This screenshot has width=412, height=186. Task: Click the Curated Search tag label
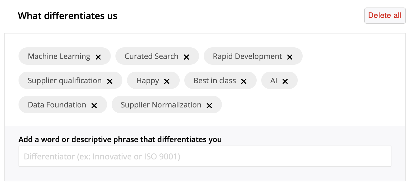click(x=151, y=56)
